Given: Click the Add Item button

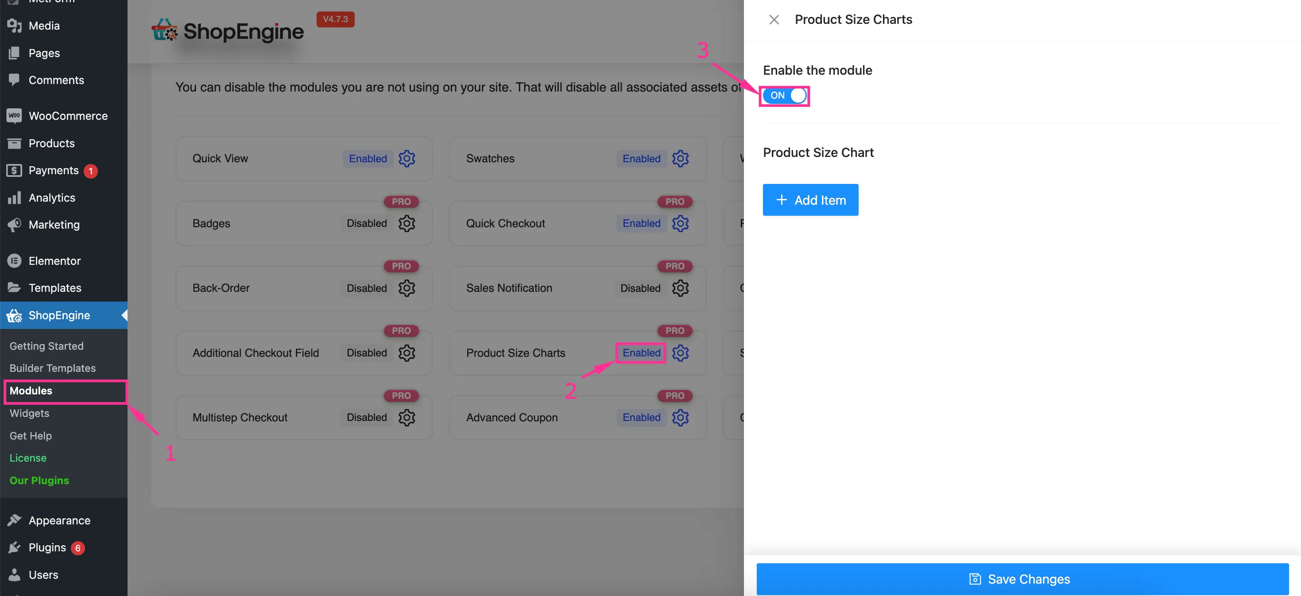Looking at the screenshot, I should pos(810,200).
